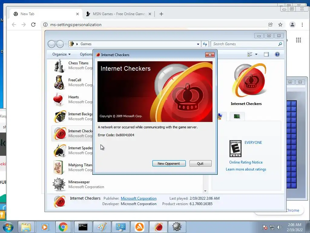
Task: Click Minesweeper taskbar icon
Action: 177,227
